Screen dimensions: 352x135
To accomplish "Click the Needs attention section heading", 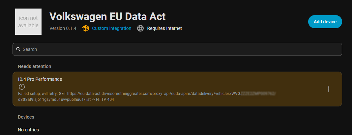I will 35,66.
